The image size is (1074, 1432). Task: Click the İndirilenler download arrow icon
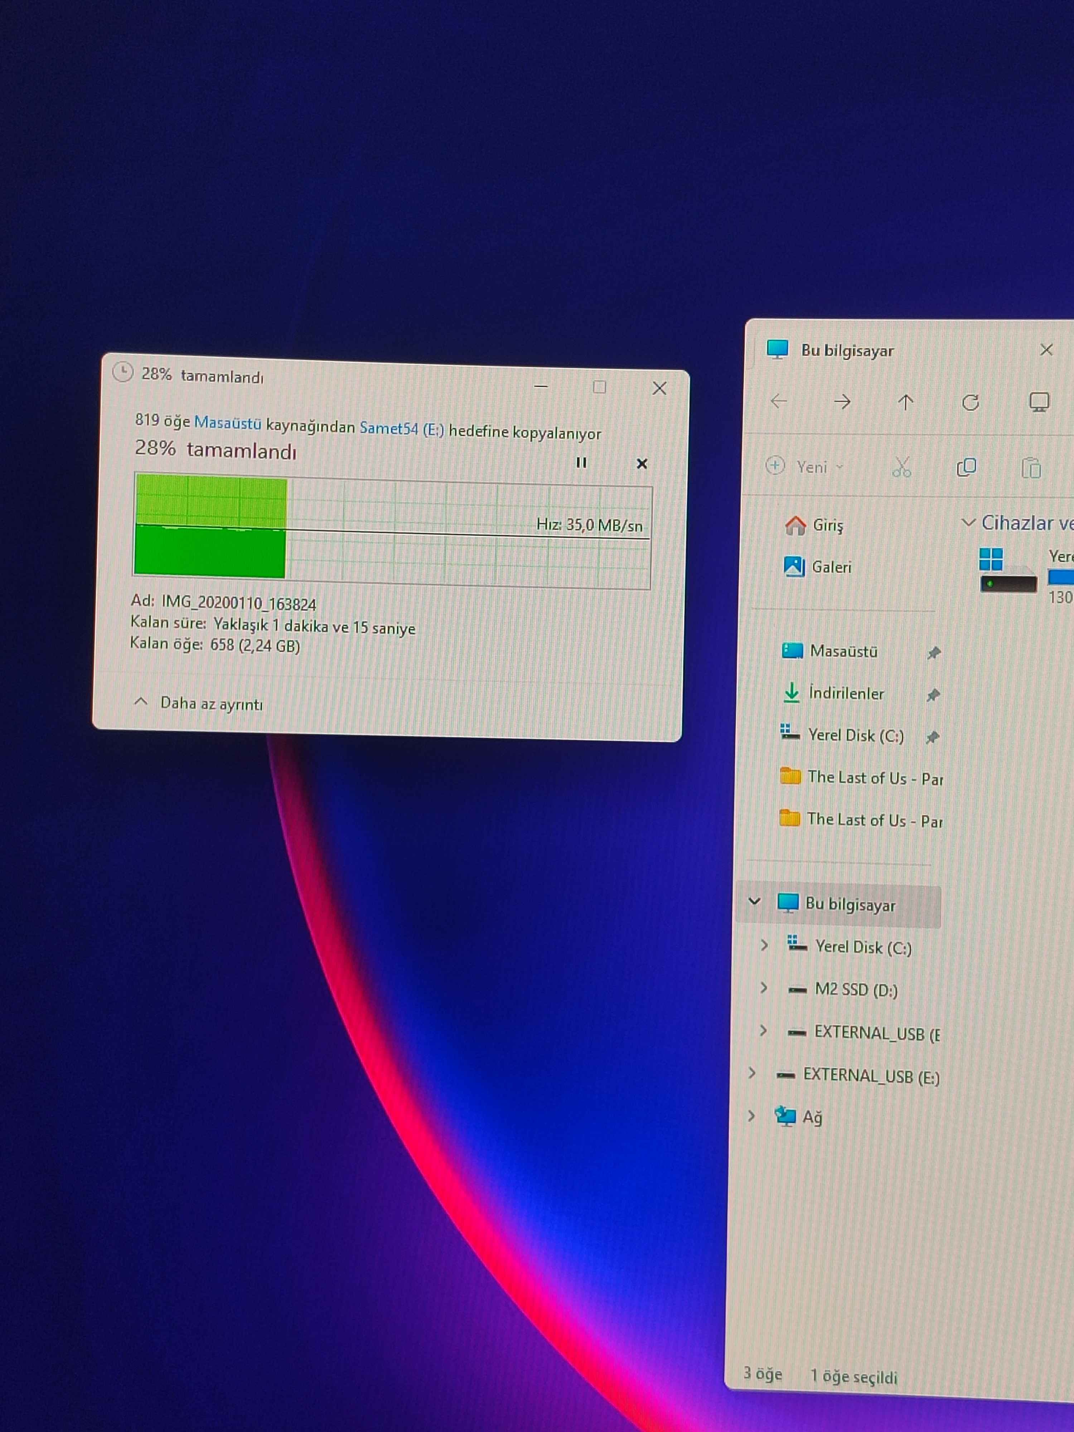pos(791,692)
